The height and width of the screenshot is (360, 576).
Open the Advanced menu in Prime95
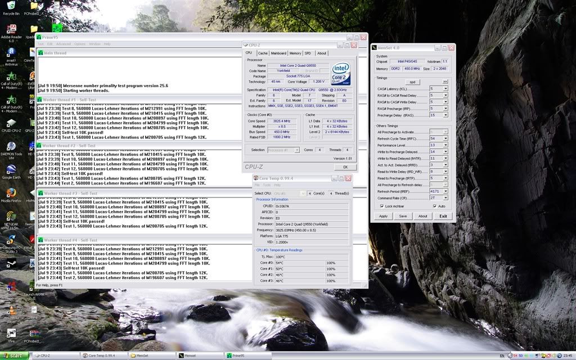(64, 44)
